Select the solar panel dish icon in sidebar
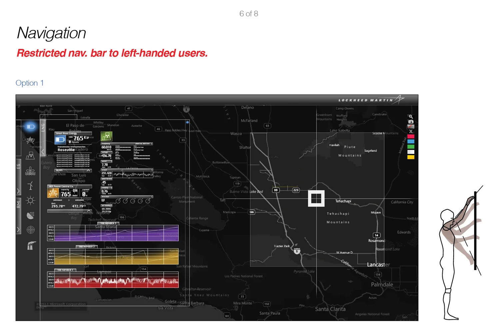The height and width of the screenshot is (331, 498). [30, 215]
